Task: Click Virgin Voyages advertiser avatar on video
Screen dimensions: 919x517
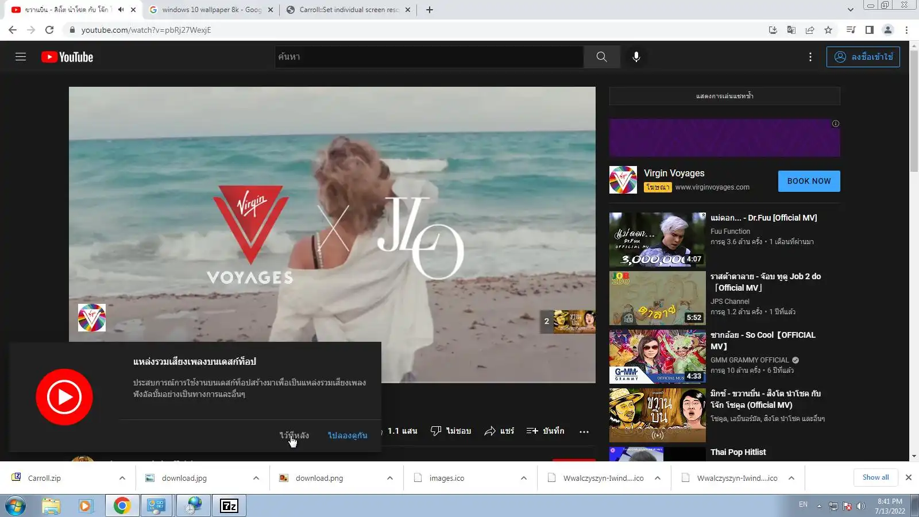Action: [92, 318]
